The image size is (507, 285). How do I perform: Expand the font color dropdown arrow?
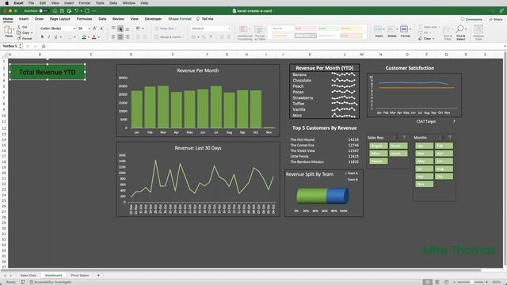coord(98,37)
